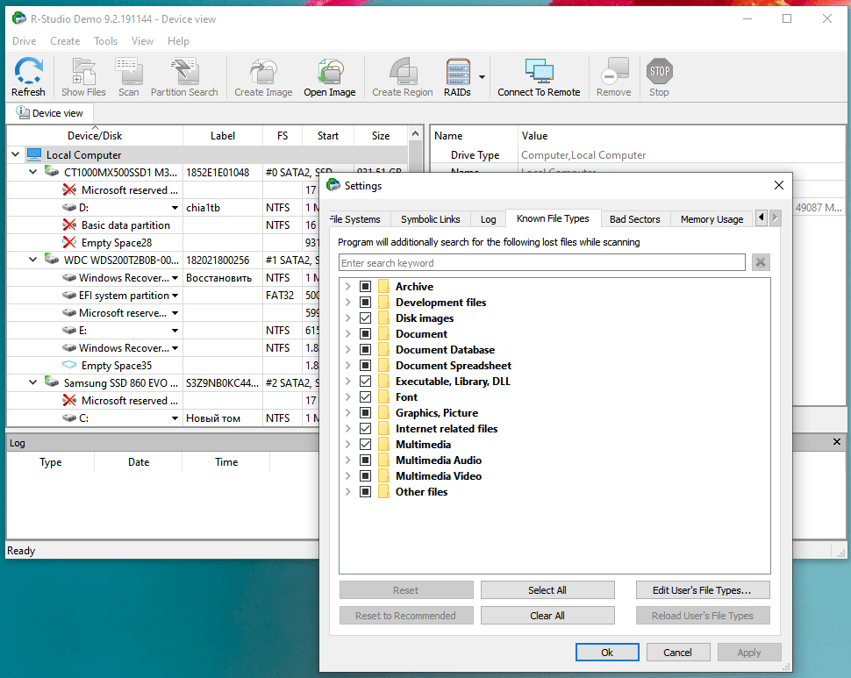Expand the Document Spreadsheet node
Image resolution: width=851 pixels, height=678 pixels.
click(348, 365)
